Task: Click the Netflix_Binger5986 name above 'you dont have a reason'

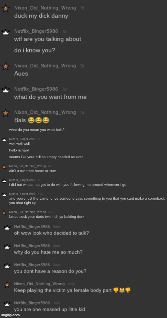Action: click(x=32, y=264)
